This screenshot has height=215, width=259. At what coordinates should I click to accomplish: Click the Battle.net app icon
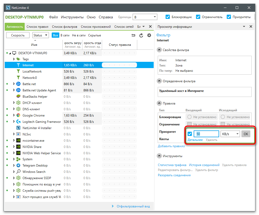pos(18,84)
